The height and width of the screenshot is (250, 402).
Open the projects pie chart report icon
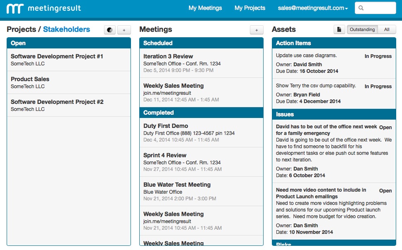point(110,30)
